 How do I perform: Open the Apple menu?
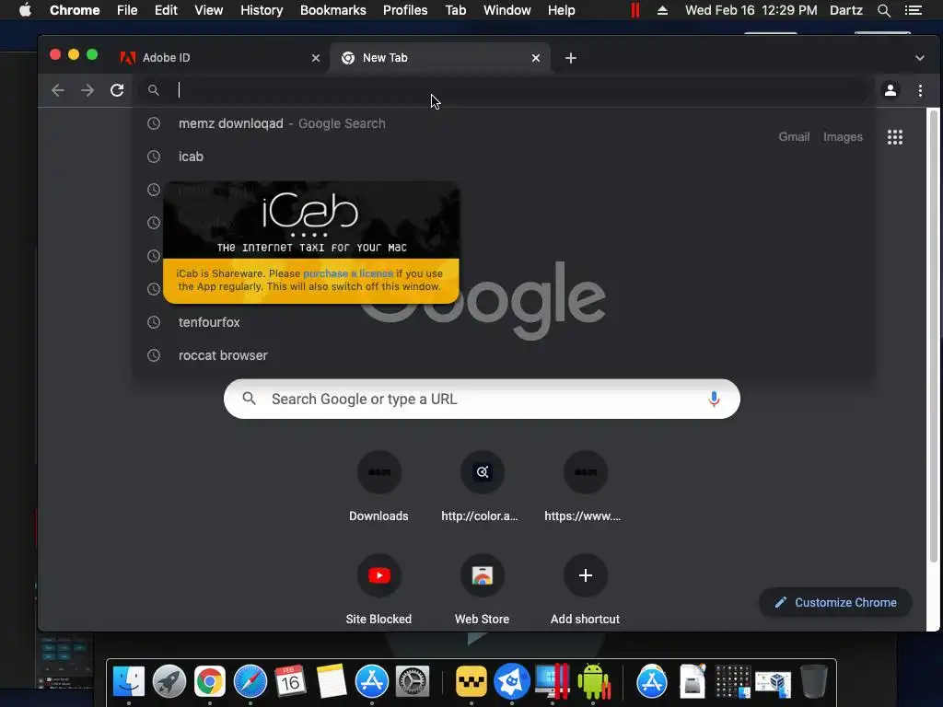click(x=25, y=10)
